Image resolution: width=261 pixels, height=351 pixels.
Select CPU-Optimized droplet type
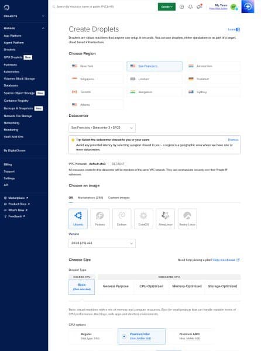coord(152,286)
